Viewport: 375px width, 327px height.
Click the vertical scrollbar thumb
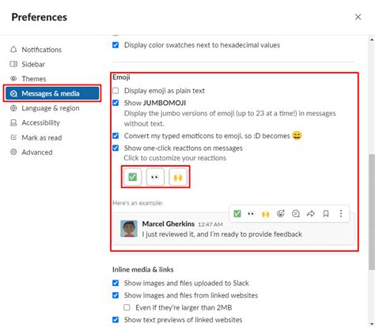click(372, 212)
